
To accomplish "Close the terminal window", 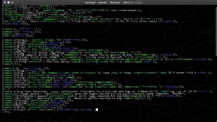I will click(x=5, y=2).
